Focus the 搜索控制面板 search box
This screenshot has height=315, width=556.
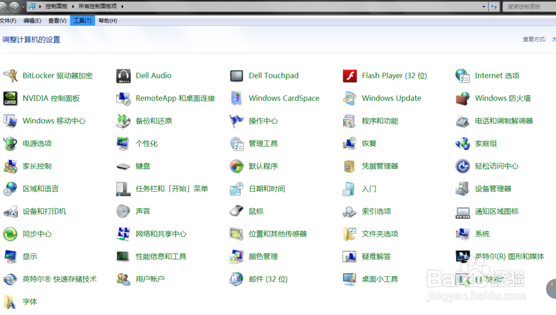pyautogui.click(x=529, y=6)
